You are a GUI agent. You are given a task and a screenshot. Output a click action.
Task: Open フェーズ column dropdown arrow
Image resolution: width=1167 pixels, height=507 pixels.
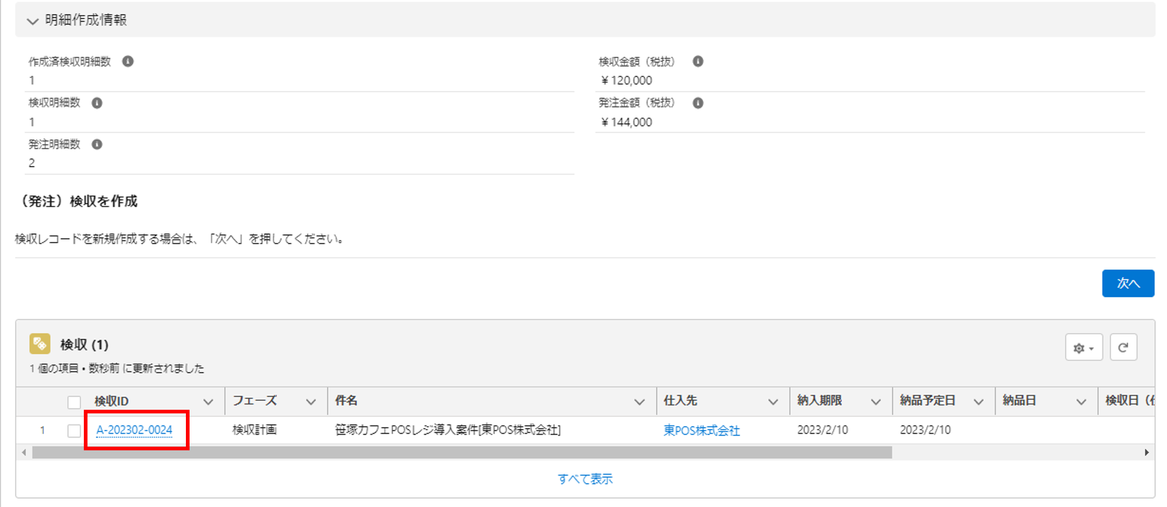tap(311, 401)
